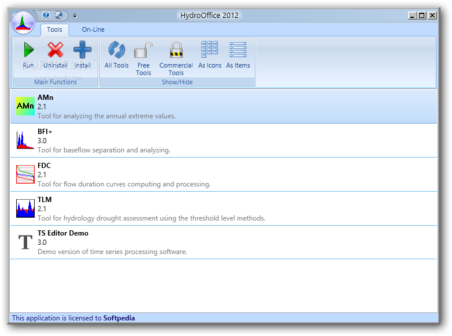This screenshot has height=336, width=452.
Task: Click version 2.1 under FDC
Action: (42, 175)
